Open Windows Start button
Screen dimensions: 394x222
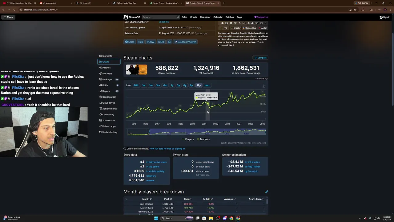[156, 218]
